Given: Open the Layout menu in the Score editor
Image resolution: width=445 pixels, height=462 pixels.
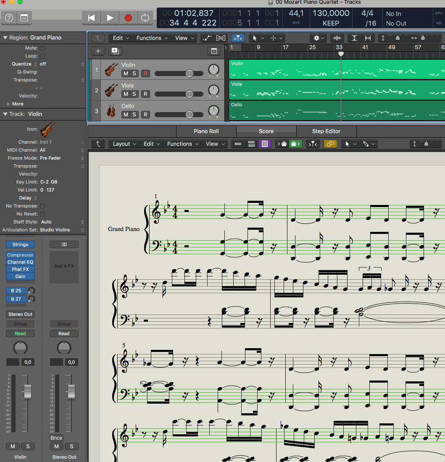Looking at the screenshot, I should [x=121, y=144].
